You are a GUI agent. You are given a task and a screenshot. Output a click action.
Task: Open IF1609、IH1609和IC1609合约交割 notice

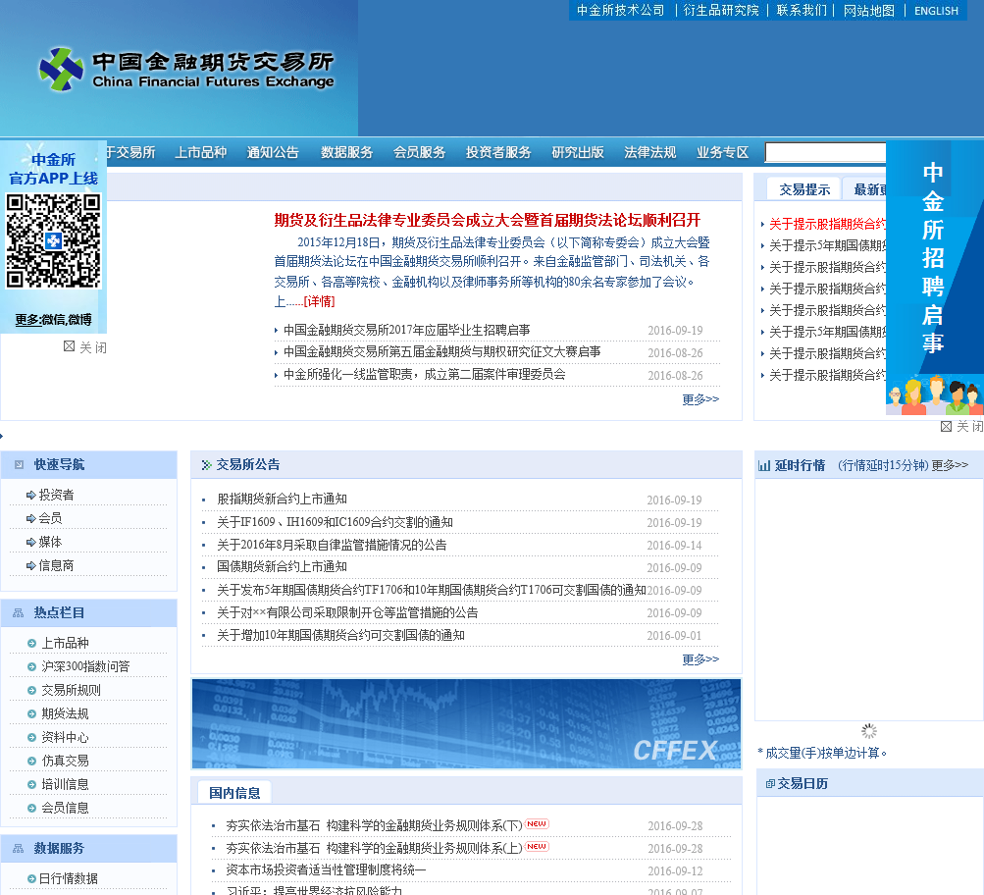(336, 522)
